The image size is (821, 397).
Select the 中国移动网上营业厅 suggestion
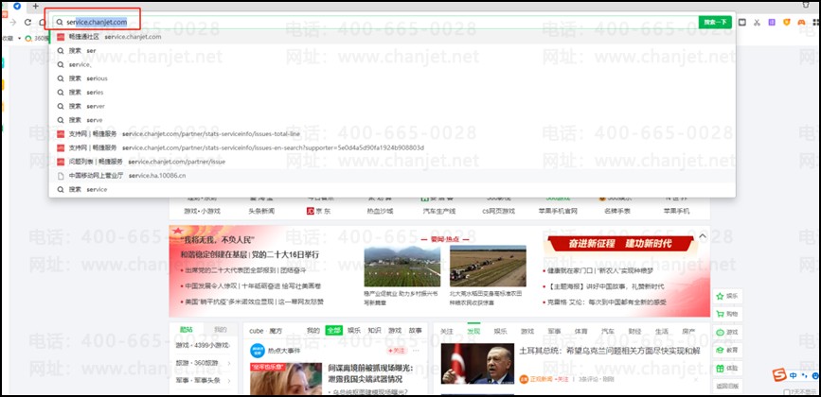click(x=392, y=176)
